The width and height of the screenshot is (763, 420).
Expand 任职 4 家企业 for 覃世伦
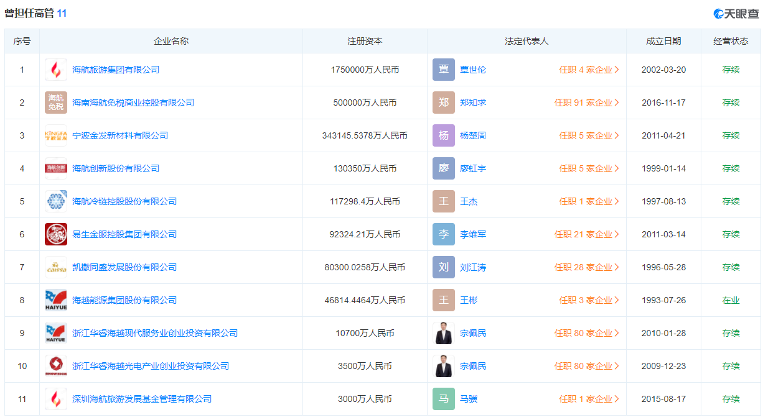point(589,70)
